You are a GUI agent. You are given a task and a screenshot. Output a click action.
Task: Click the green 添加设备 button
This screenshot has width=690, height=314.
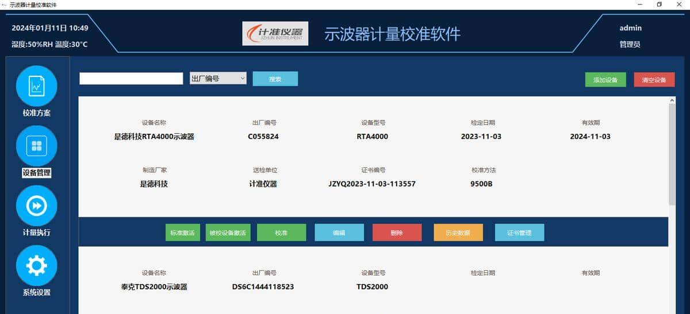605,80
